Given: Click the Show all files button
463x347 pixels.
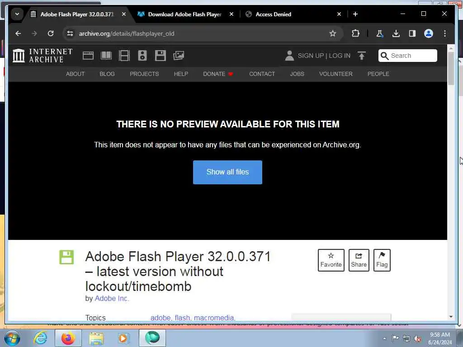Looking at the screenshot, I should 228,172.
